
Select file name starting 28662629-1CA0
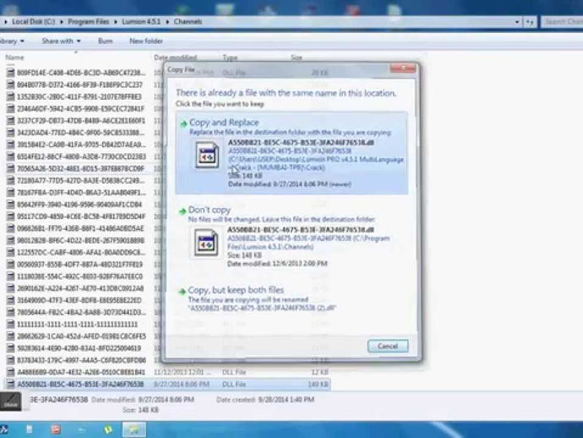tap(81, 336)
